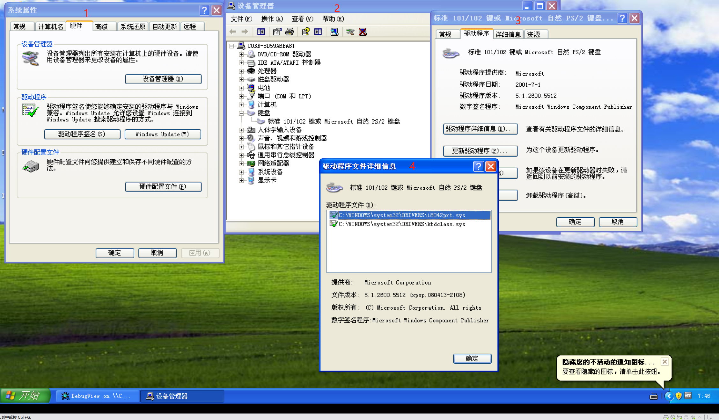The image size is (719, 420).
Task: Click the show/hide console tree icon
Action: click(260, 32)
